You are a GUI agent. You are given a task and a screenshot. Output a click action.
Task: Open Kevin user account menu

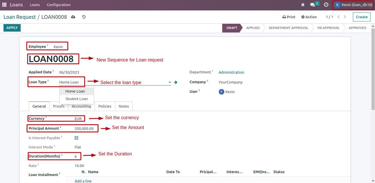353,5
